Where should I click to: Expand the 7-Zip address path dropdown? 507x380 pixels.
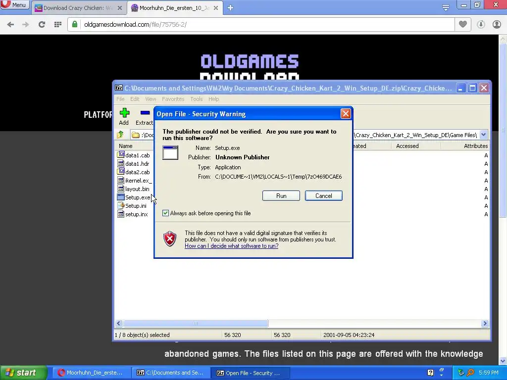(x=483, y=135)
